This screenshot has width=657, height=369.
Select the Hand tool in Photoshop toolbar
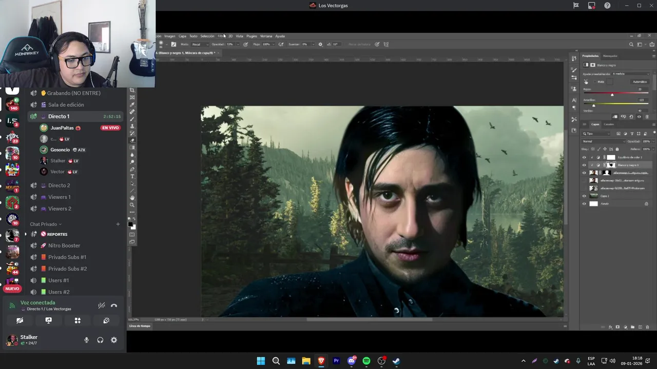132,198
